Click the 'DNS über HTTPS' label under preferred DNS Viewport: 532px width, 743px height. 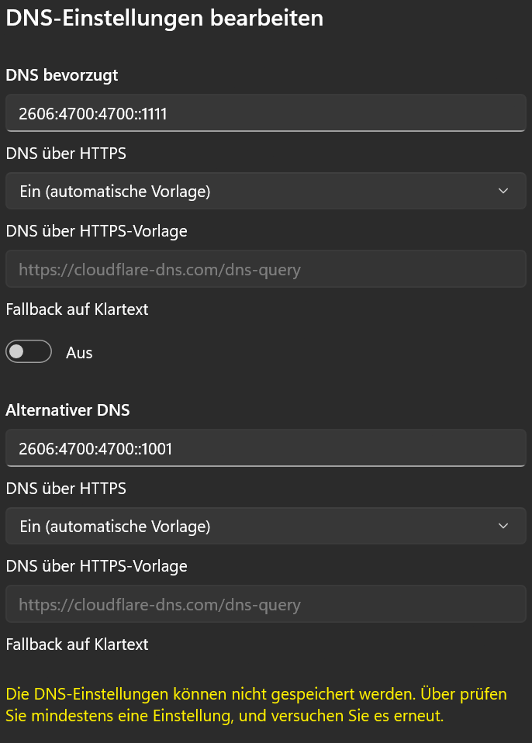[66, 154]
